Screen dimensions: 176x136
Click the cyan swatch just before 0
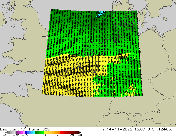coord(34,132)
